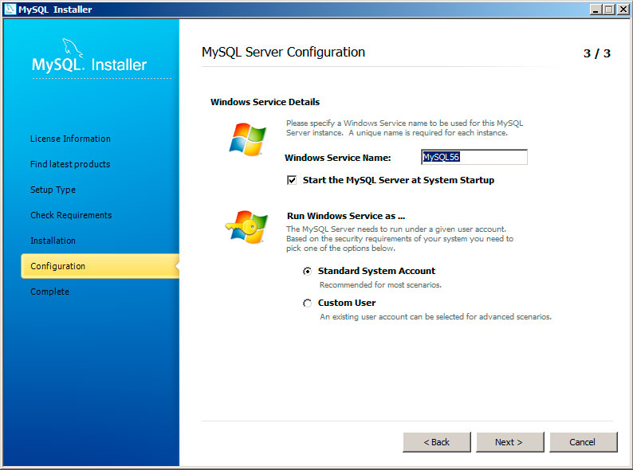This screenshot has width=633, height=470.
Task: Click the 'Run Windows Service as ...' heading
Action: [346, 216]
